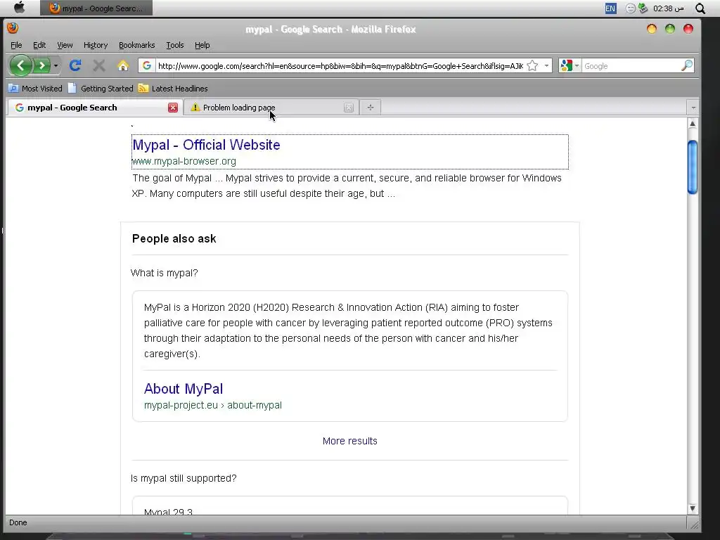This screenshot has height=540, width=720.
Task: Open the address bar history dropdown
Action: (546, 65)
